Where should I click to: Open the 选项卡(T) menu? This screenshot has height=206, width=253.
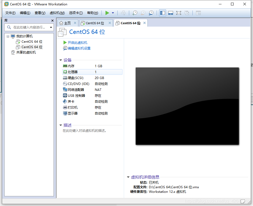coord(76,13)
